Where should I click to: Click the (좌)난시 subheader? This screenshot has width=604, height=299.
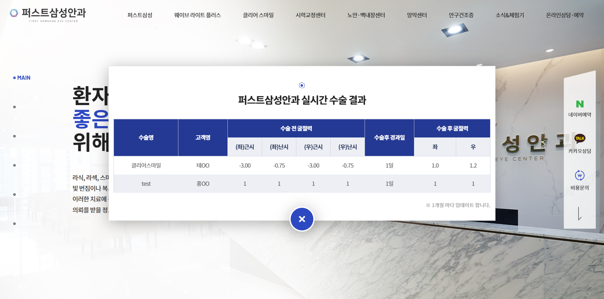[x=279, y=147]
